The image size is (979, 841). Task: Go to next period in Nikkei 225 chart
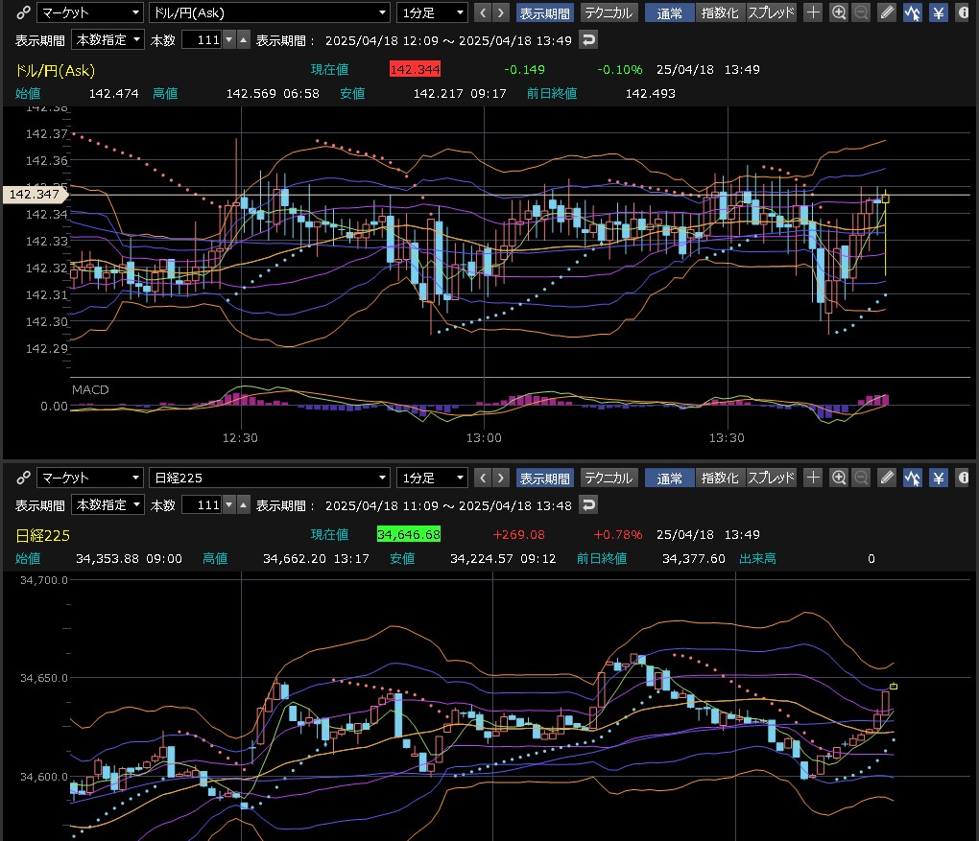(x=501, y=478)
